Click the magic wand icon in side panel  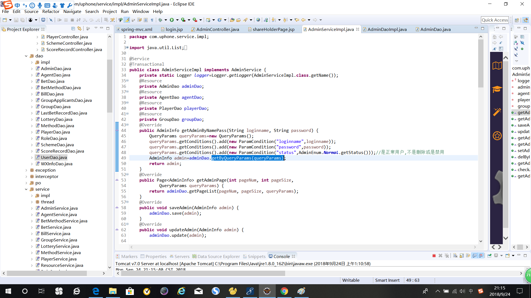click(x=497, y=112)
